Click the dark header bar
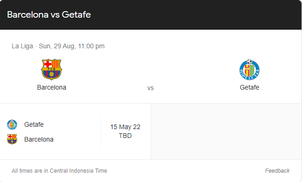Screen dimensions: 302x182 (x=151, y=14)
